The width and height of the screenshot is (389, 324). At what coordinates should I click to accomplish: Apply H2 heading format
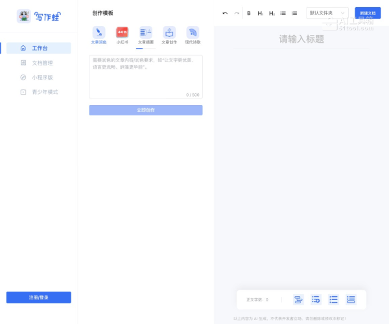pos(272,13)
